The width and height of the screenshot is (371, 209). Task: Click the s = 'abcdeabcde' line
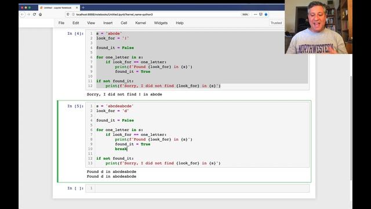tap(115, 106)
